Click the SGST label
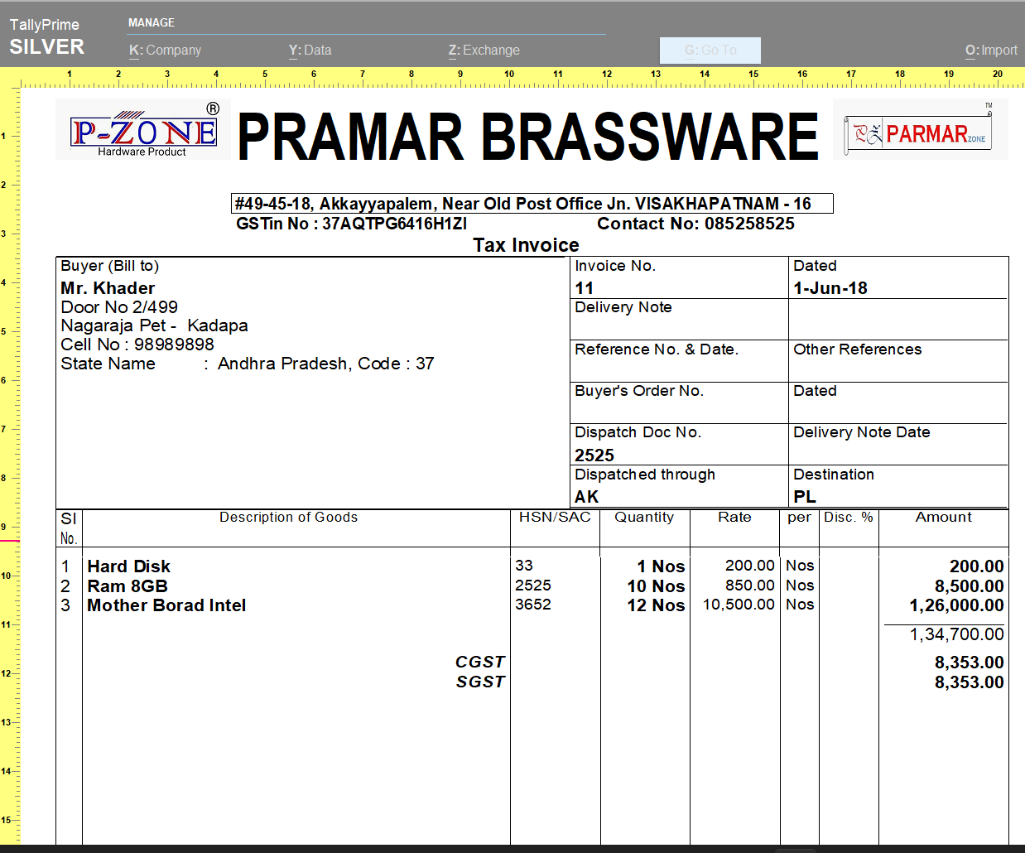 [480, 682]
